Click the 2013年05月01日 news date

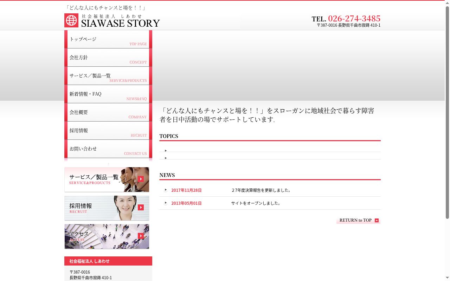pos(186,203)
